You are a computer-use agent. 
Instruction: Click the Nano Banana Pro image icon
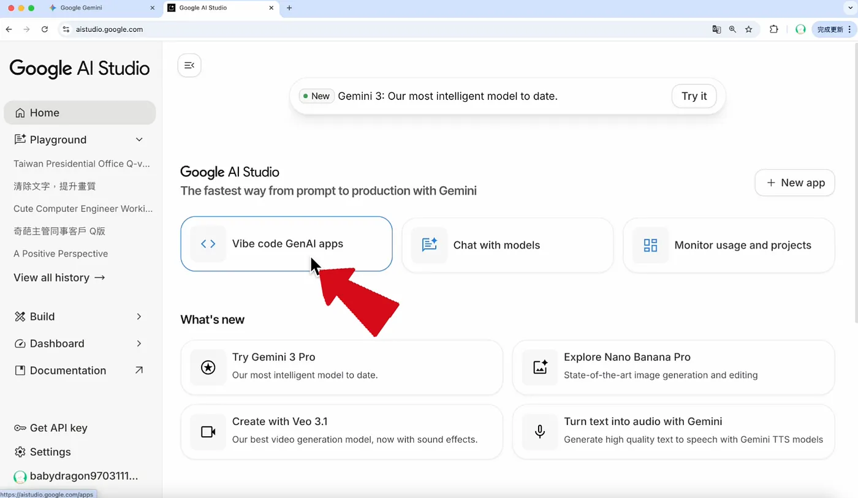[540, 368]
